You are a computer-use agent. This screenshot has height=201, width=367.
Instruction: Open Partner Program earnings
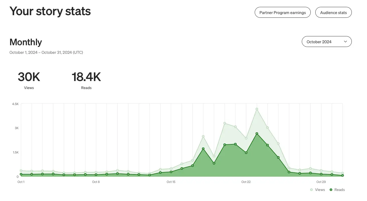pyautogui.click(x=283, y=13)
